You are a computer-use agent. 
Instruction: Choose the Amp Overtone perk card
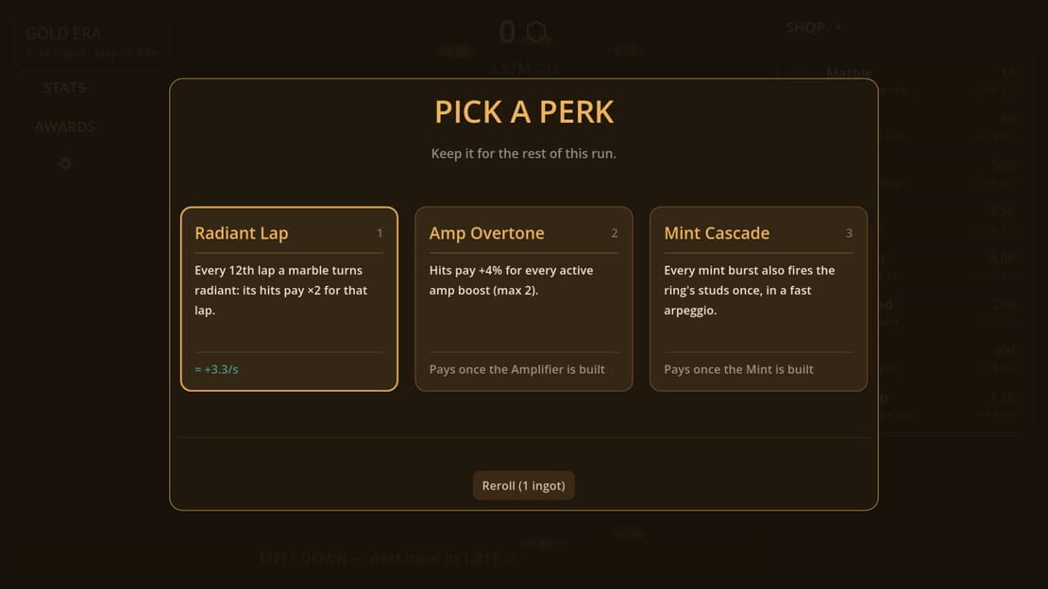(523, 299)
